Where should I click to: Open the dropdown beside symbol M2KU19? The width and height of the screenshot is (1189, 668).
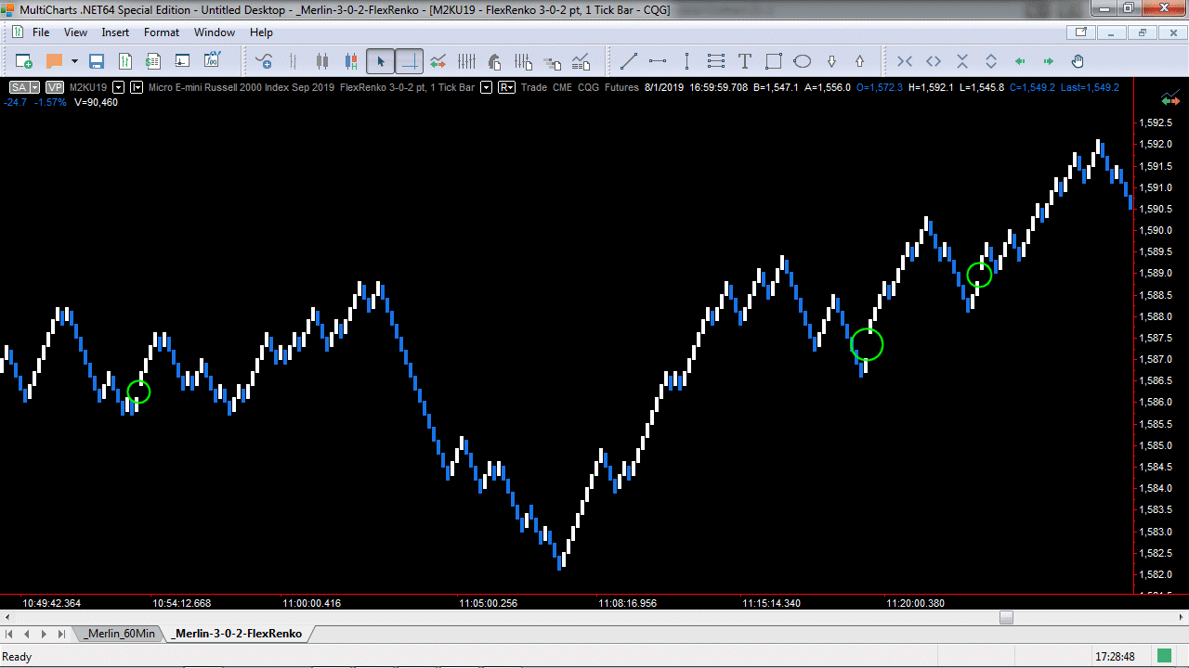pyautogui.click(x=118, y=87)
